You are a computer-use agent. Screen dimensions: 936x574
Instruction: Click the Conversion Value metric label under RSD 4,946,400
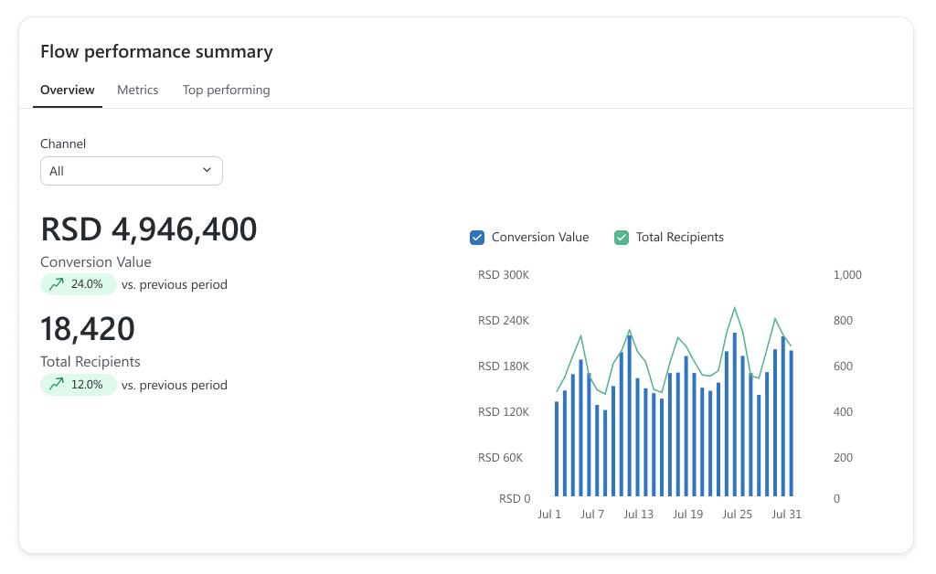point(95,262)
